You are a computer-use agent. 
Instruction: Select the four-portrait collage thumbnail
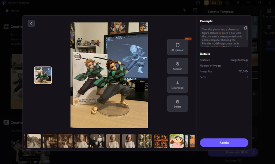tap(145, 141)
